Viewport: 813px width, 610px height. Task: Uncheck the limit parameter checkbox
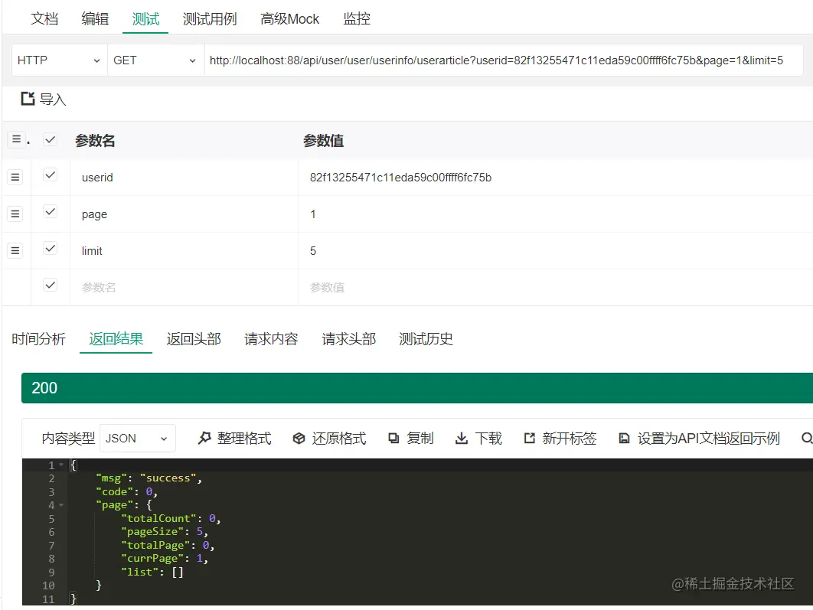[x=50, y=248]
